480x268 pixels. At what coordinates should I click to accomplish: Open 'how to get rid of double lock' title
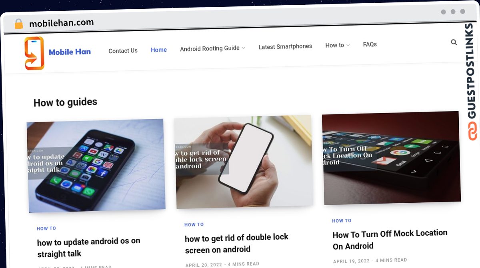pyautogui.click(x=237, y=243)
